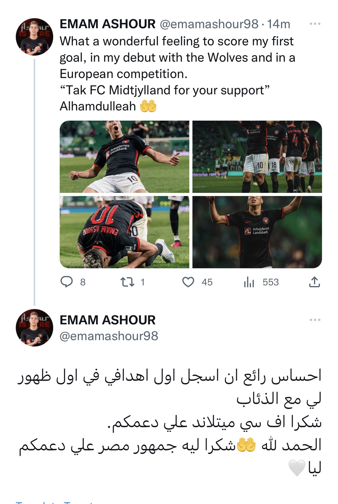Open top profile avatar of Emam Ashour
338x504 pixels.
point(34,37)
